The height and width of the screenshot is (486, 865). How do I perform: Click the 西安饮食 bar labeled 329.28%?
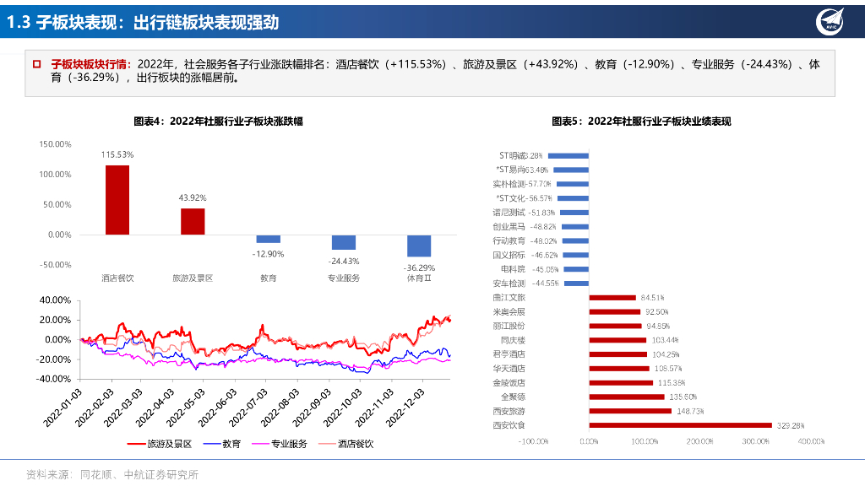click(680, 425)
